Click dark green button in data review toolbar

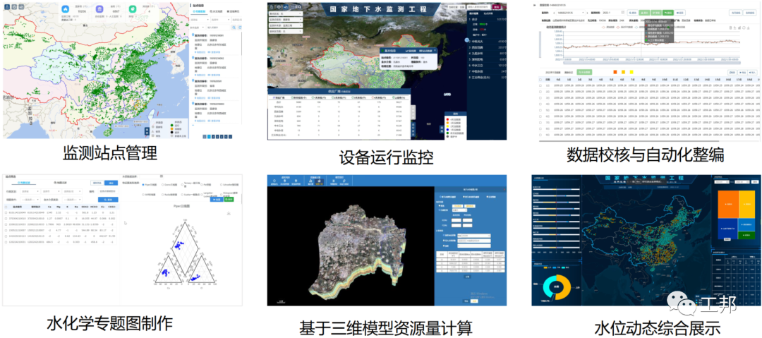point(668,13)
